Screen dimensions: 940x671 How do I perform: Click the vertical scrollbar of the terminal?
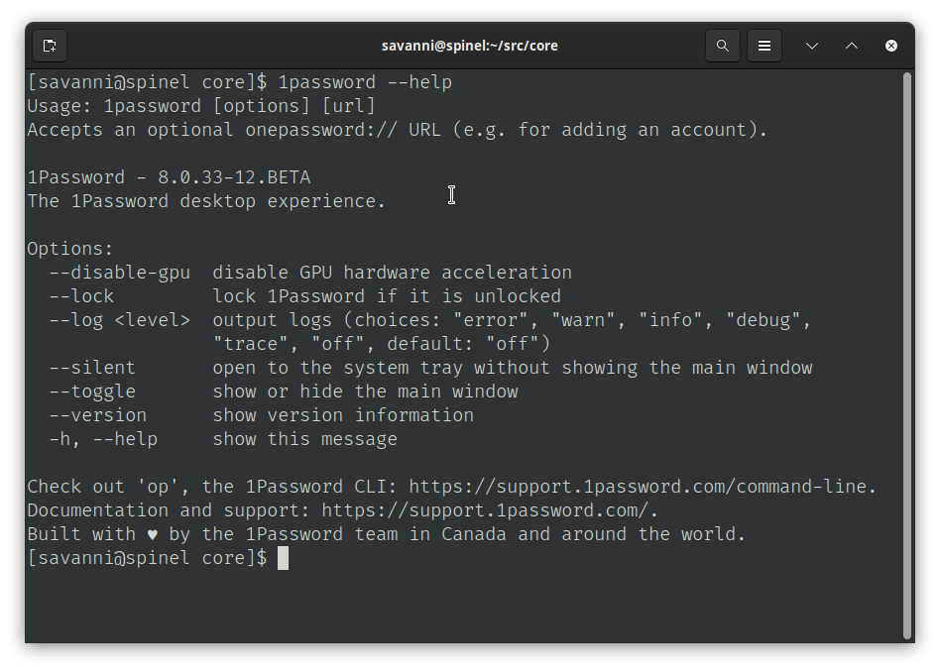pos(907,356)
